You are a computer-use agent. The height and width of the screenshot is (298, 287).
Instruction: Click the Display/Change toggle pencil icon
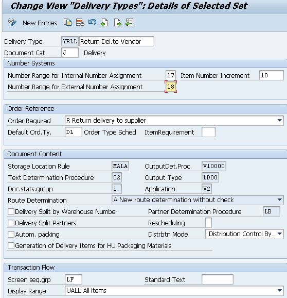pos(12,23)
